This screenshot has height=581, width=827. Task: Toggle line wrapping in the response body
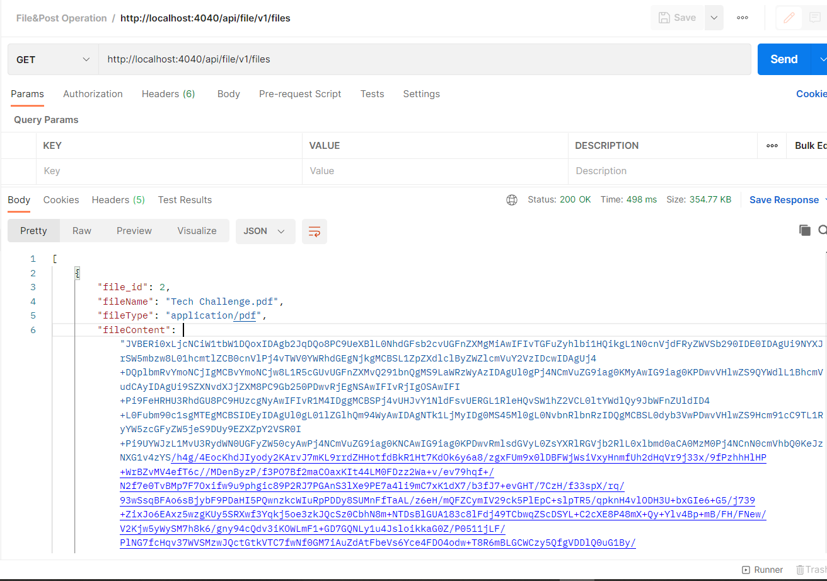tap(315, 232)
